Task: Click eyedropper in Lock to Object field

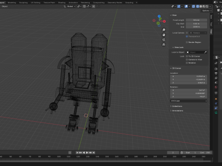Action: 205,52
